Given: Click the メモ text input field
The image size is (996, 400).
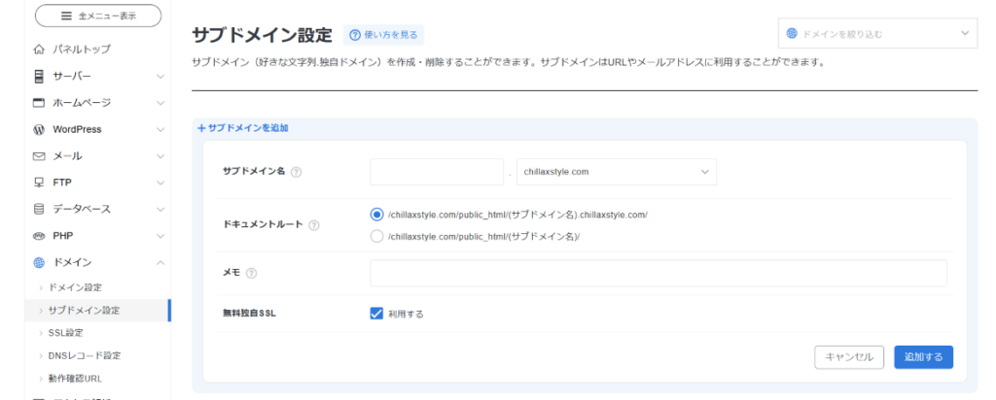Looking at the screenshot, I should [658, 273].
